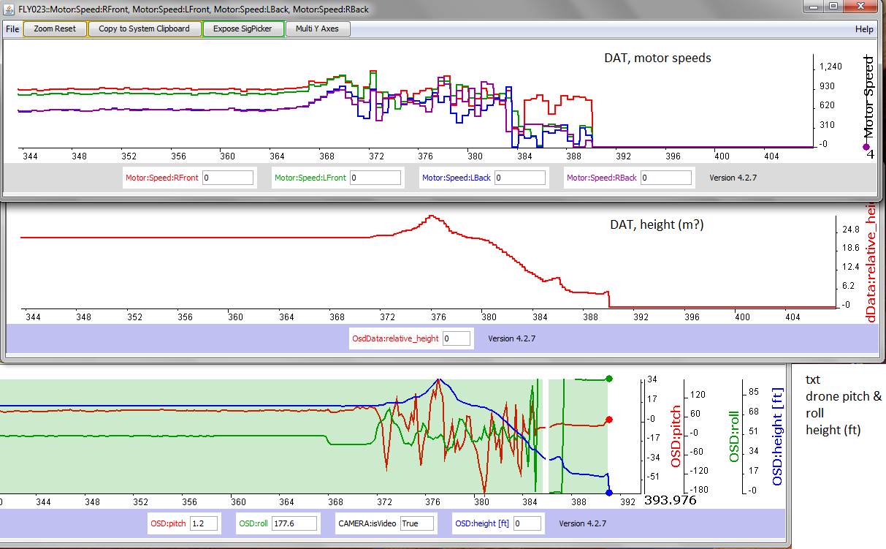886x549 pixels.
Task: Open the File menu
Action: point(12,29)
